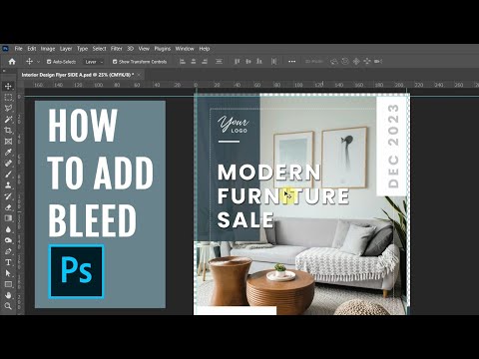Viewport: 479px width, 359px height.
Task: Select the Path Selection tool
Action: click(x=8, y=273)
